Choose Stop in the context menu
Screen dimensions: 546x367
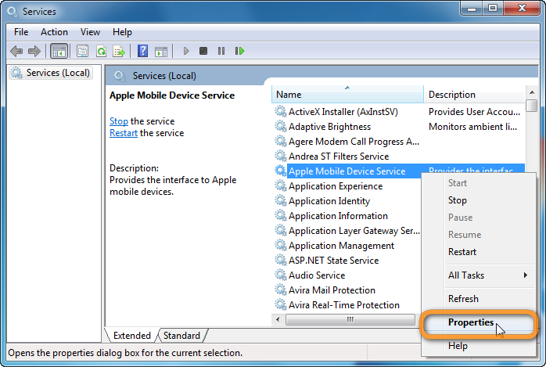pos(457,200)
